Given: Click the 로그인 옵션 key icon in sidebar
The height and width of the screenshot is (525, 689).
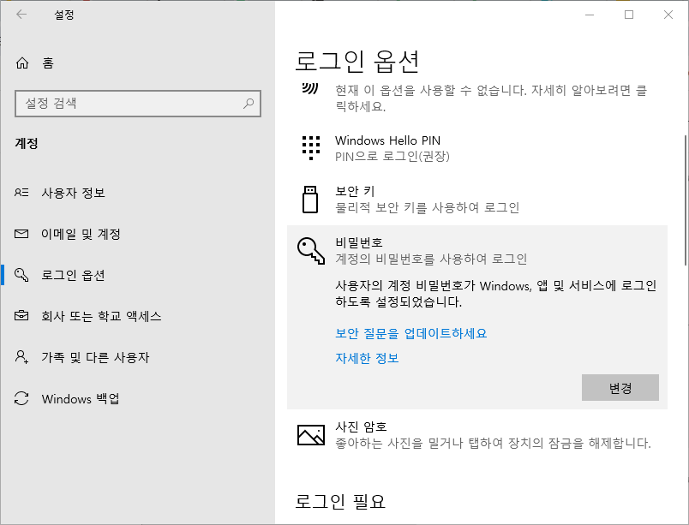Looking at the screenshot, I should point(21,275).
